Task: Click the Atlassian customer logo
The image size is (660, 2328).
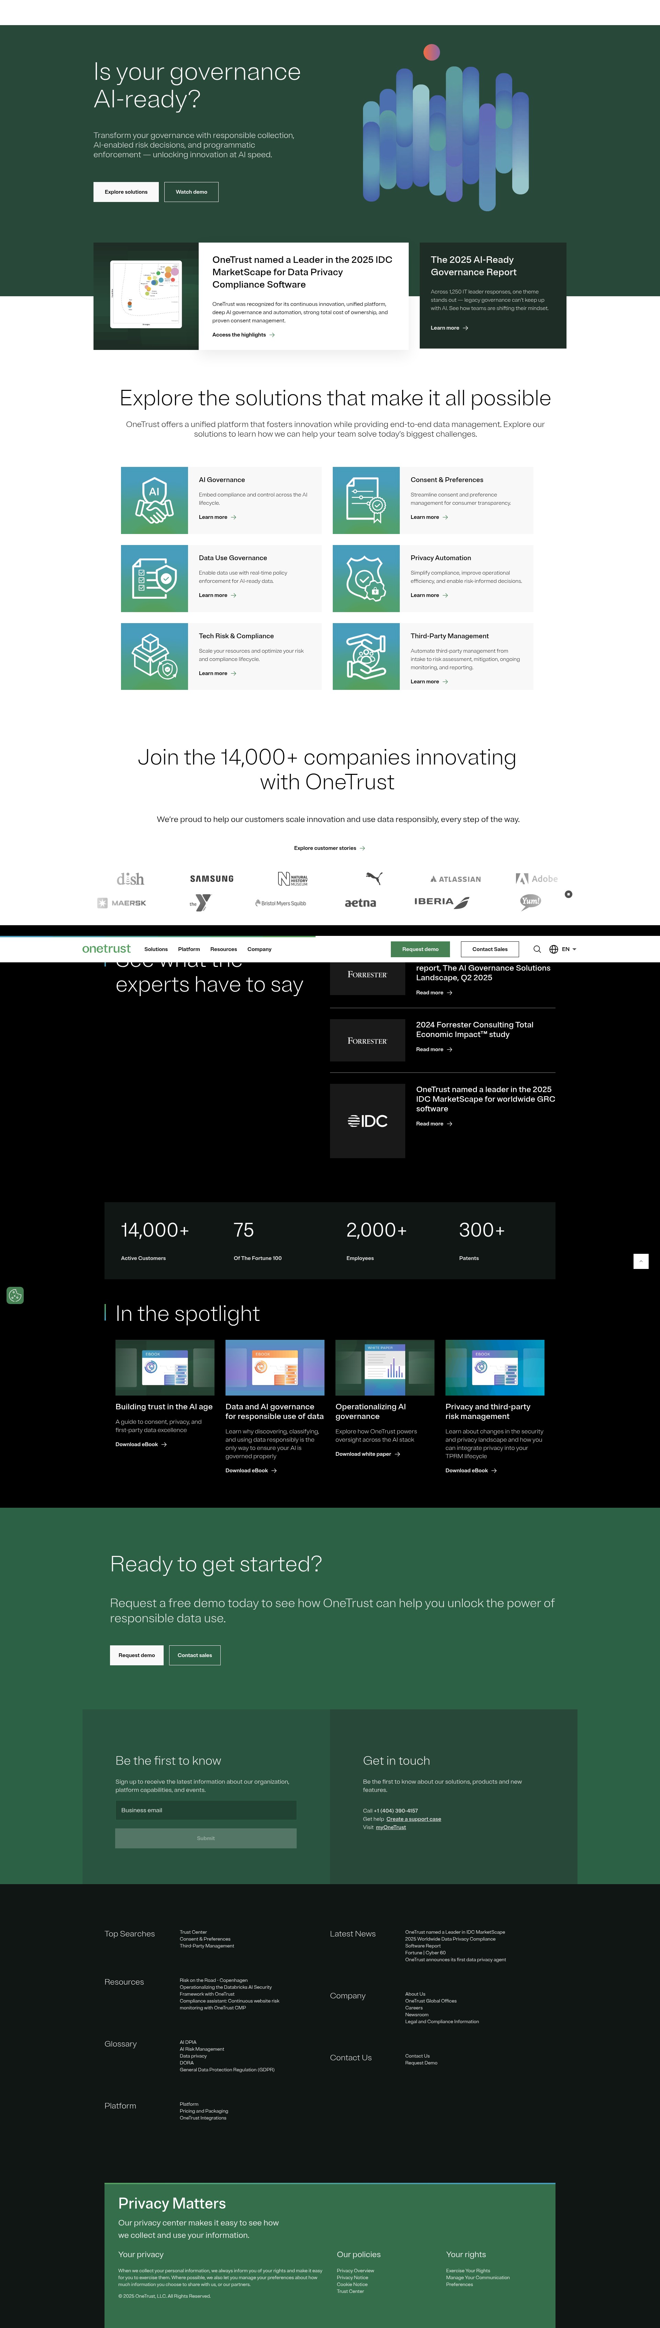Action: (455, 878)
